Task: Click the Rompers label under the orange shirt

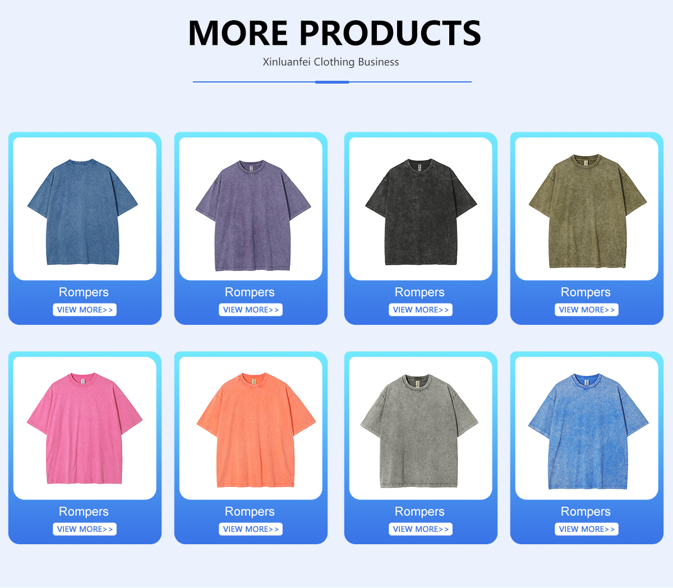Action: pos(250,512)
